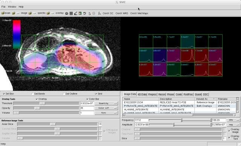This screenshot has width=241, height=146.
Task: Open the File menu
Action: (3, 7)
